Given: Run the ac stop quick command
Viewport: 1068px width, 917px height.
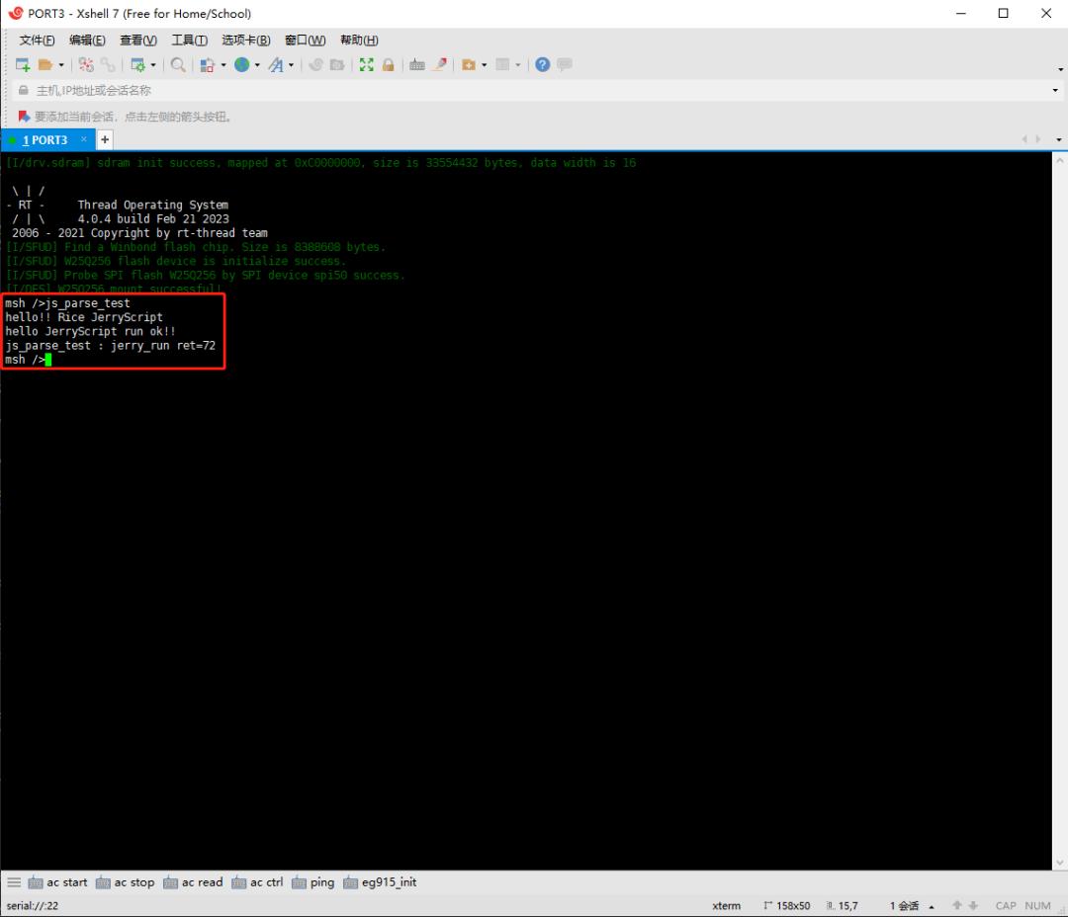Looking at the screenshot, I should coord(126,882).
